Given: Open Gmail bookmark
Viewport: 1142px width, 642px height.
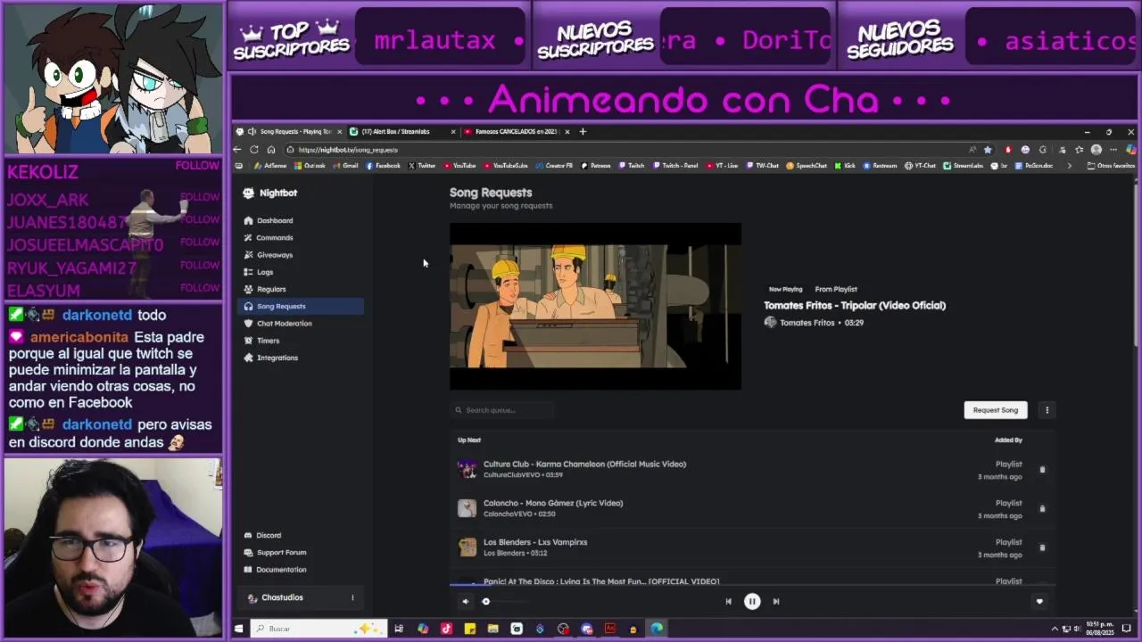Looking at the screenshot, I should point(345,166).
